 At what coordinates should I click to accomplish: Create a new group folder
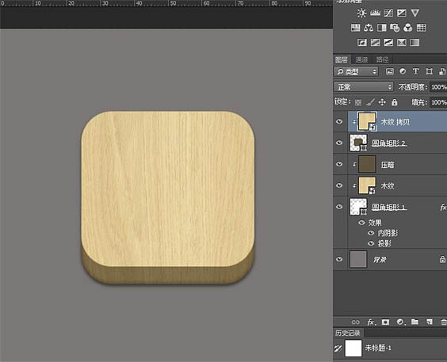coord(415,322)
